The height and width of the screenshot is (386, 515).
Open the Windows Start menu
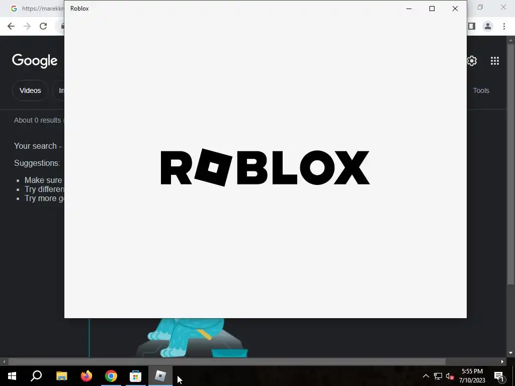[x=12, y=376]
